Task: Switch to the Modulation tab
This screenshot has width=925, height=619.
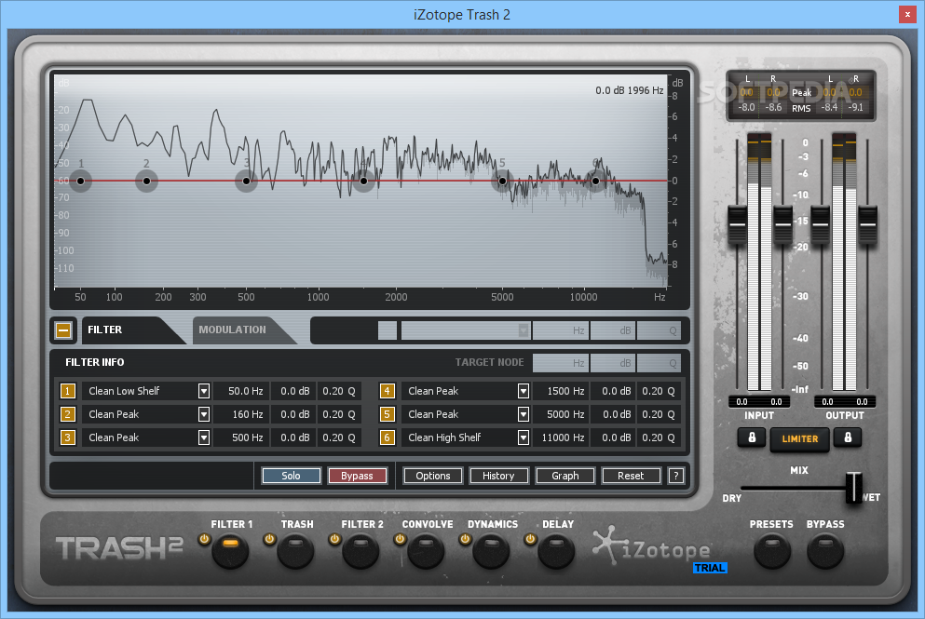Action: [x=238, y=330]
